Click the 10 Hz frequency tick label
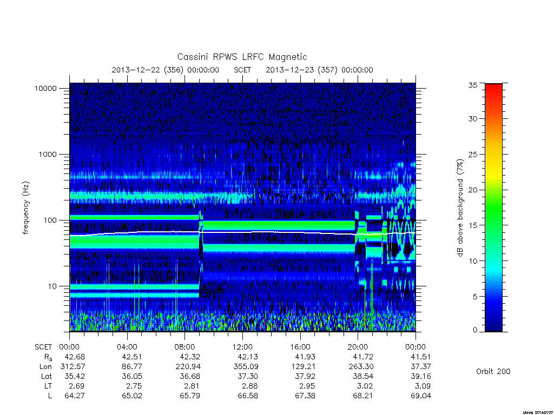This screenshot has height=415, width=554. point(52,286)
